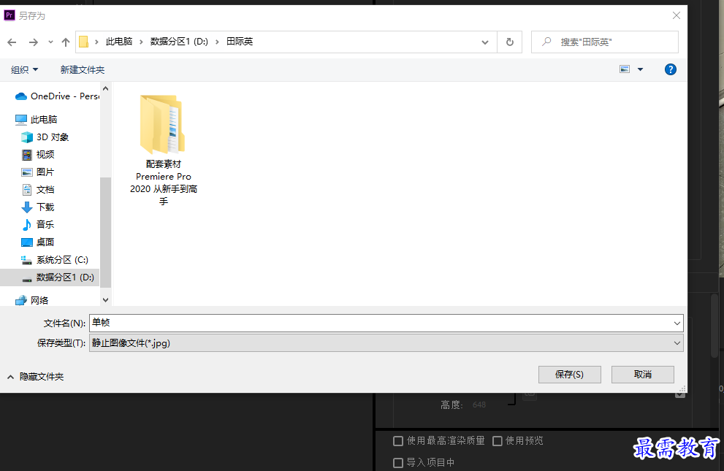This screenshot has height=471, width=724.
Task: Select 网络 in the navigation pane
Action: [32, 300]
